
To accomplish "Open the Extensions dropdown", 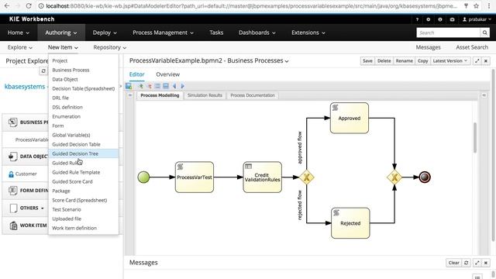I will click(308, 33).
